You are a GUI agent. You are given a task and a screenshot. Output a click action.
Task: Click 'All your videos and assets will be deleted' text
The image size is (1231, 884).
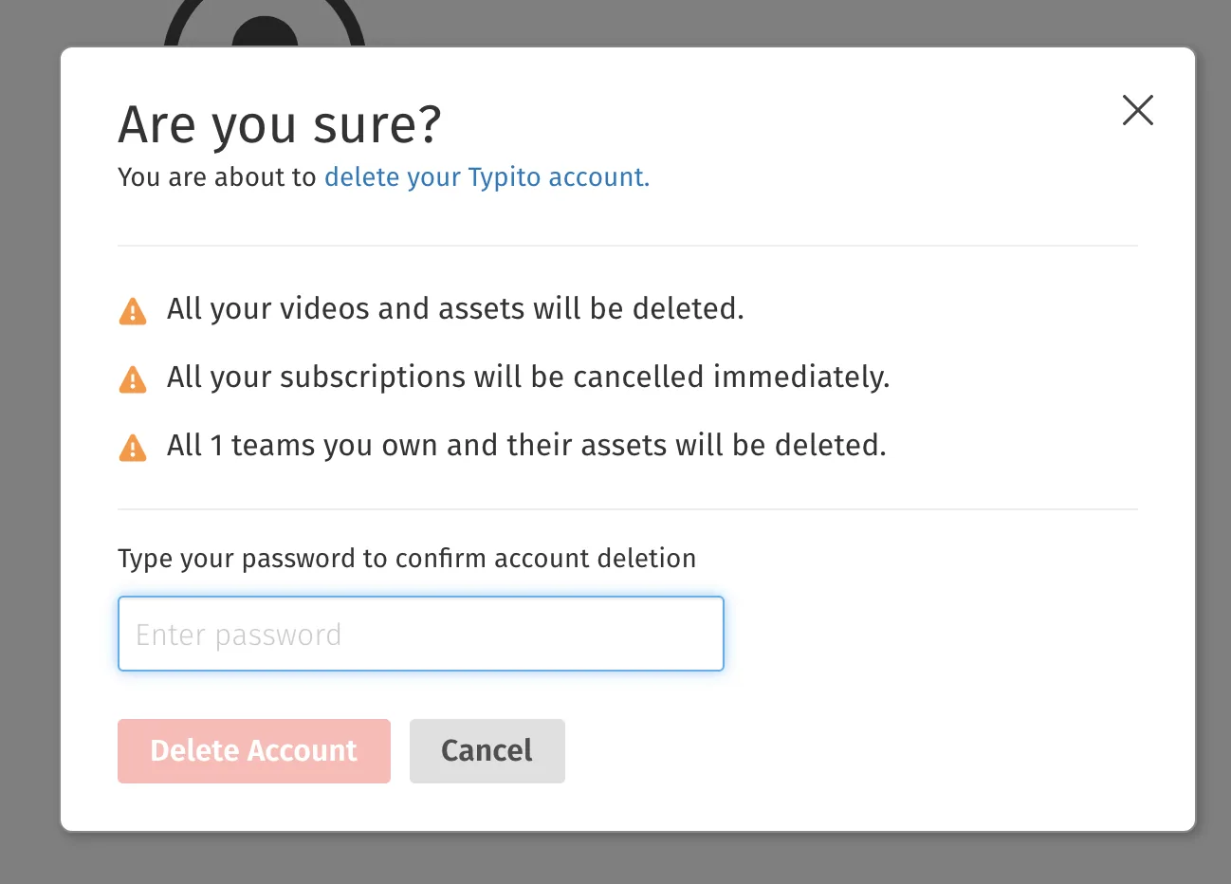coord(455,309)
